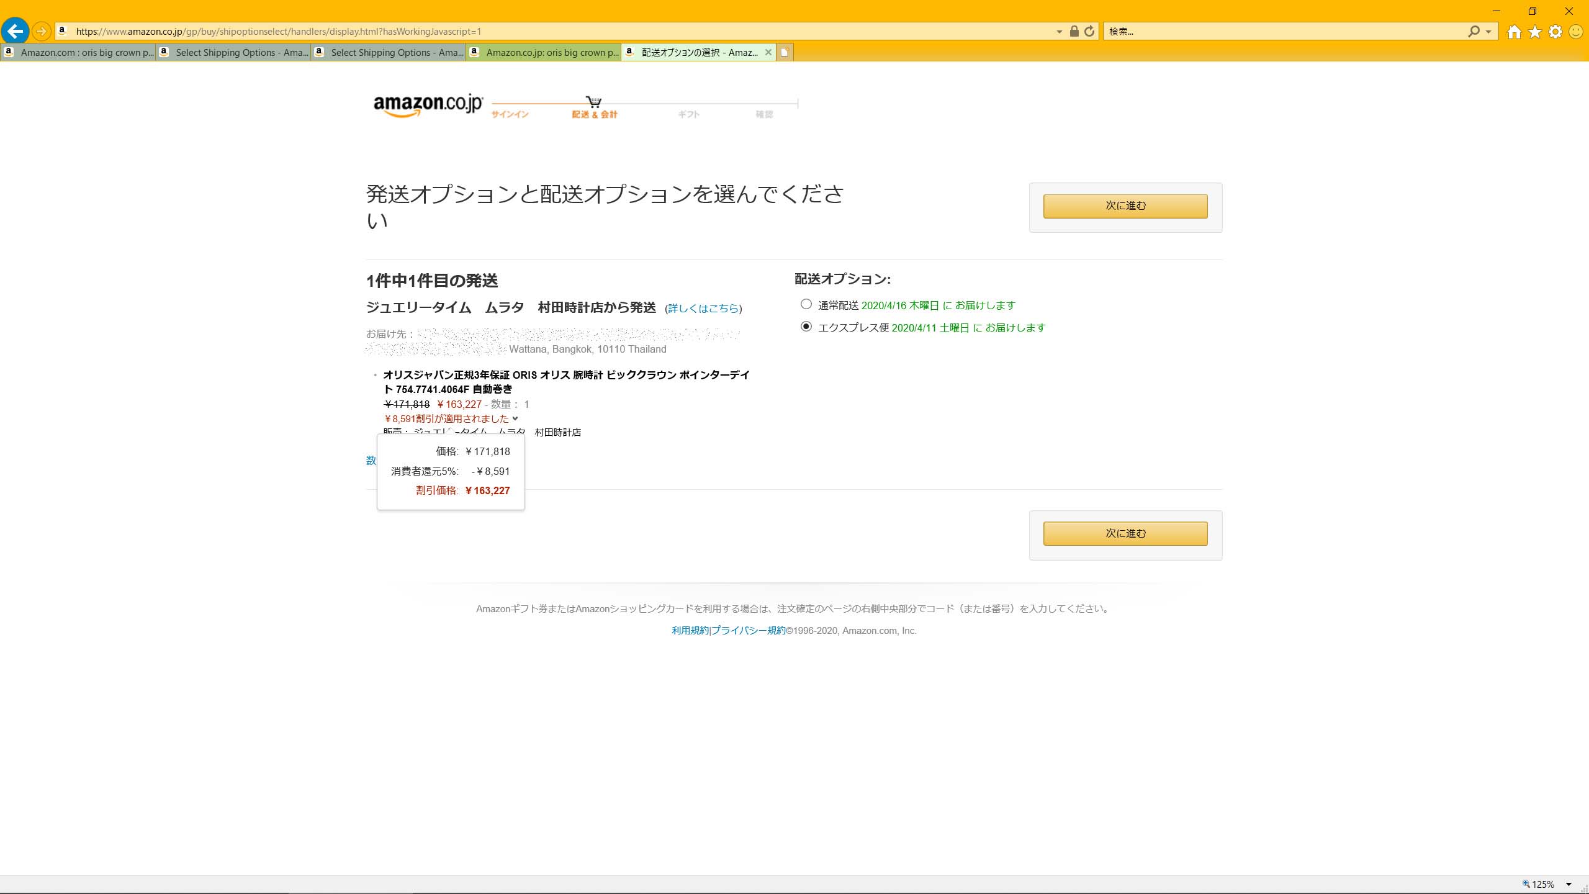1589x894 pixels.
Task: Click the amazon.co.jp logo
Action: click(x=428, y=105)
